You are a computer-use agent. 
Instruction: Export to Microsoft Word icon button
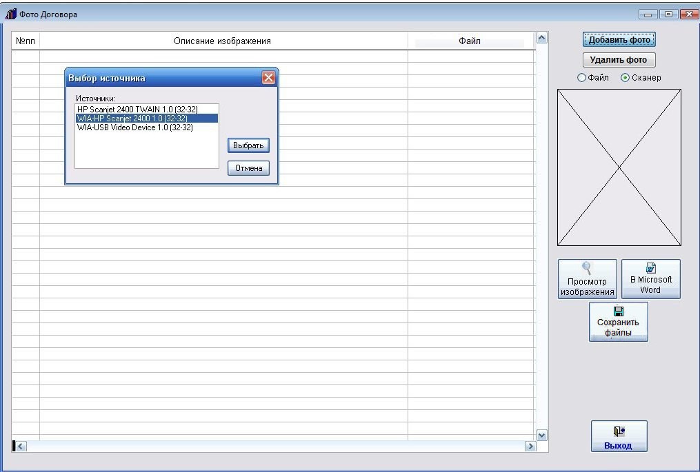coord(650,279)
